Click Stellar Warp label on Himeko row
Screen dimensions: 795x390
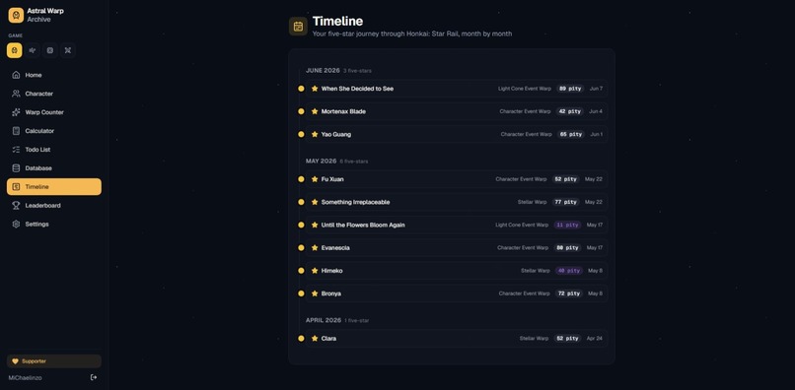(x=536, y=271)
